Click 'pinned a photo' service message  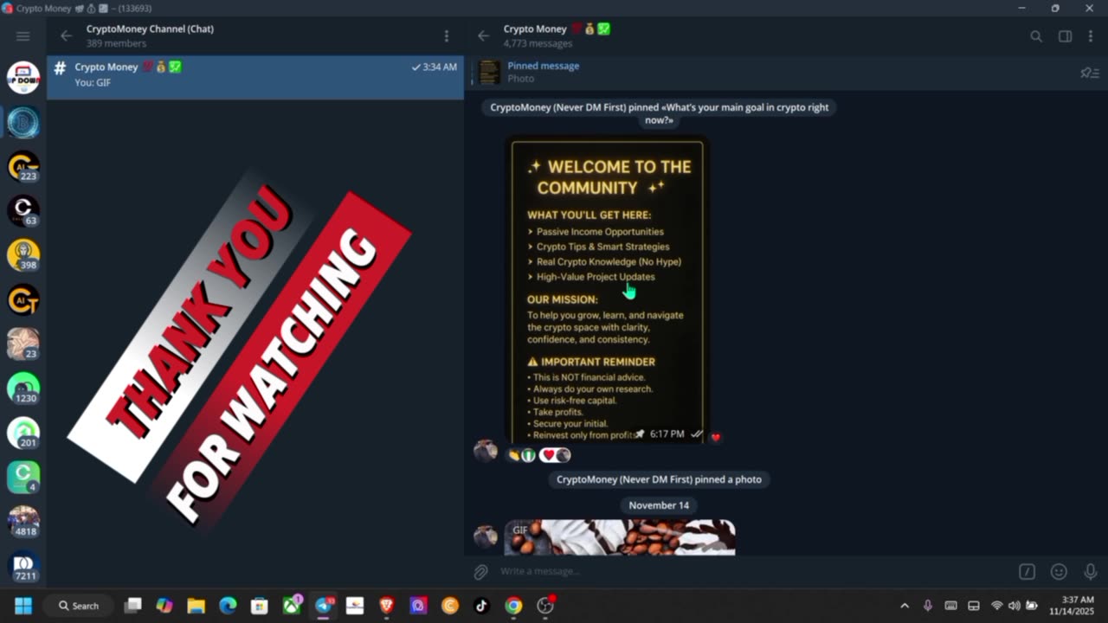(x=659, y=479)
